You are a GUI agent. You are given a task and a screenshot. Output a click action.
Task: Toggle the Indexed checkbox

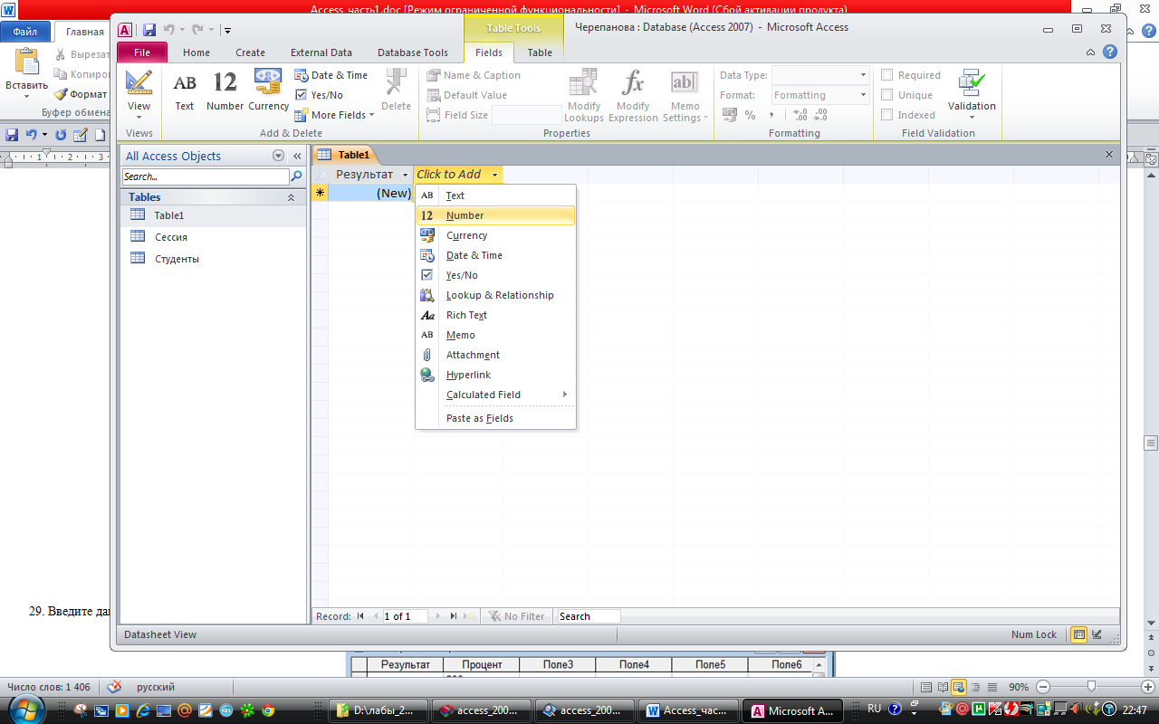pos(887,115)
